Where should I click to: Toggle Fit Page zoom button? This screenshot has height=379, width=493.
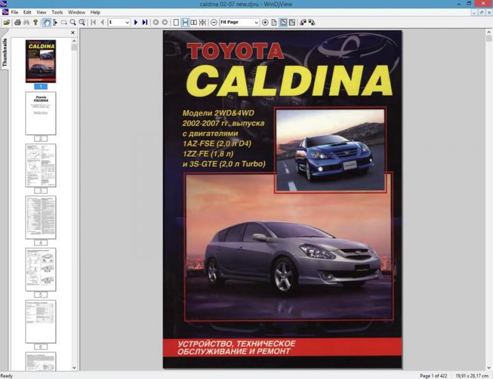(283, 22)
